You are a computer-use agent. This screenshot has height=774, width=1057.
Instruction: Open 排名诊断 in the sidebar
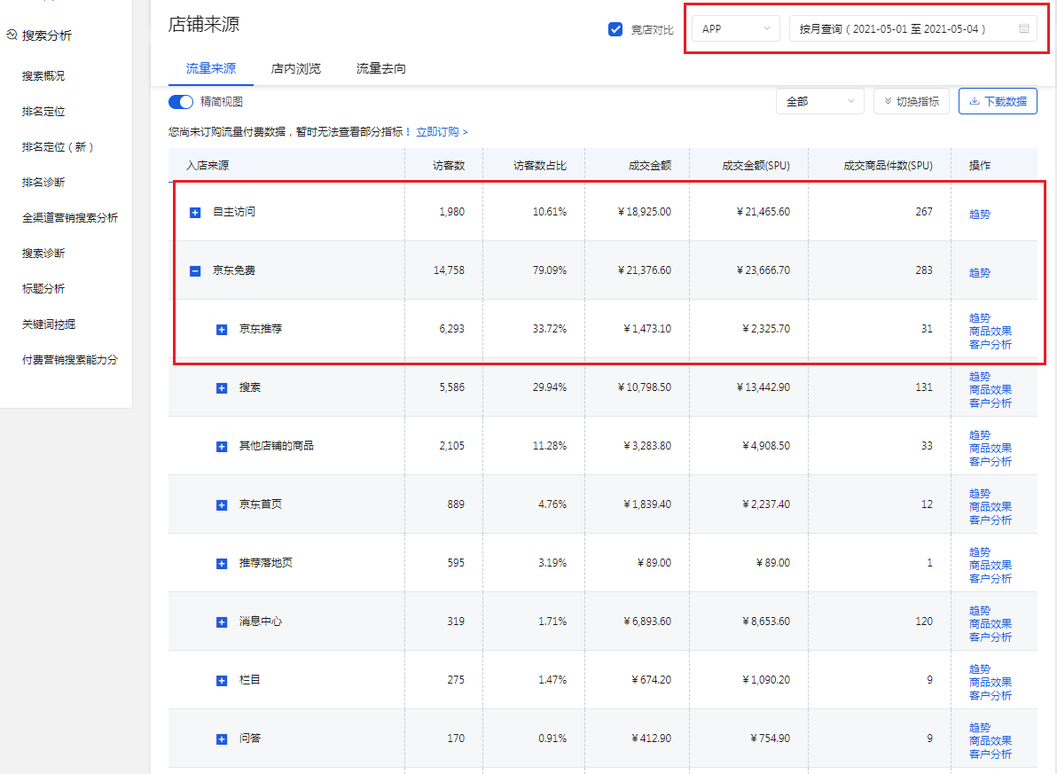(43, 182)
